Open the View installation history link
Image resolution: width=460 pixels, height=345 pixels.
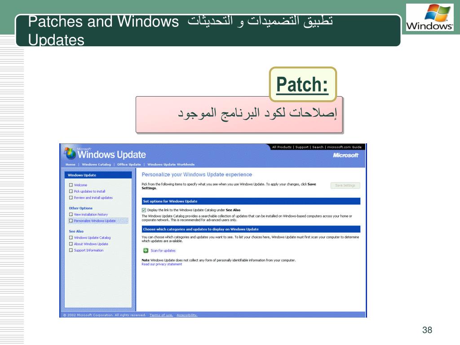click(x=91, y=214)
